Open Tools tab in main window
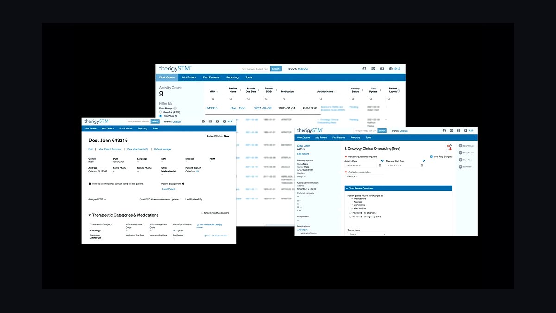 point(249,77)
